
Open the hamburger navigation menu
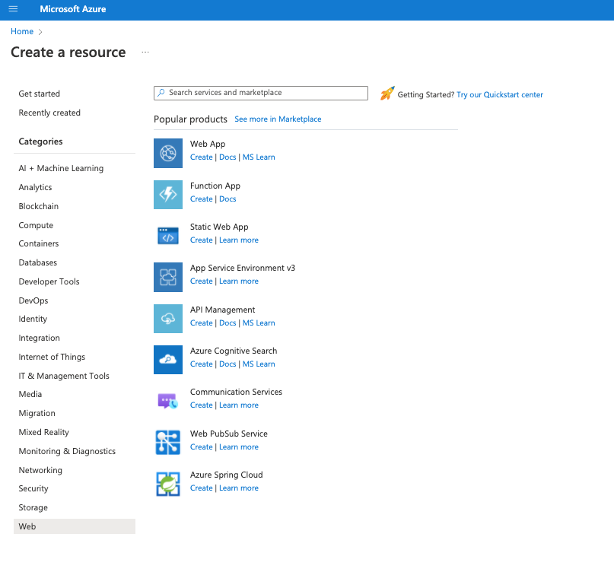[12, 10]
